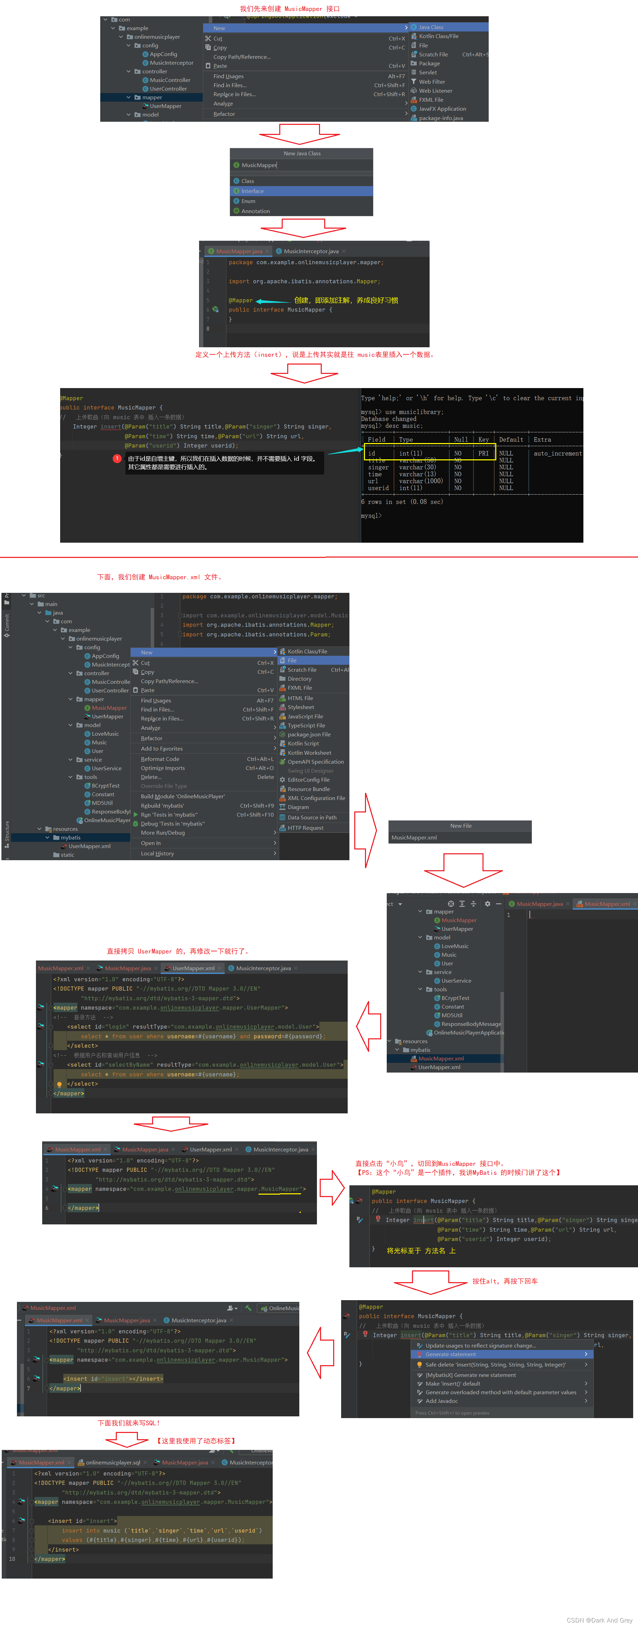
Task: Click the 'PRI' key cell in mysql table
Action: (484, 453)
